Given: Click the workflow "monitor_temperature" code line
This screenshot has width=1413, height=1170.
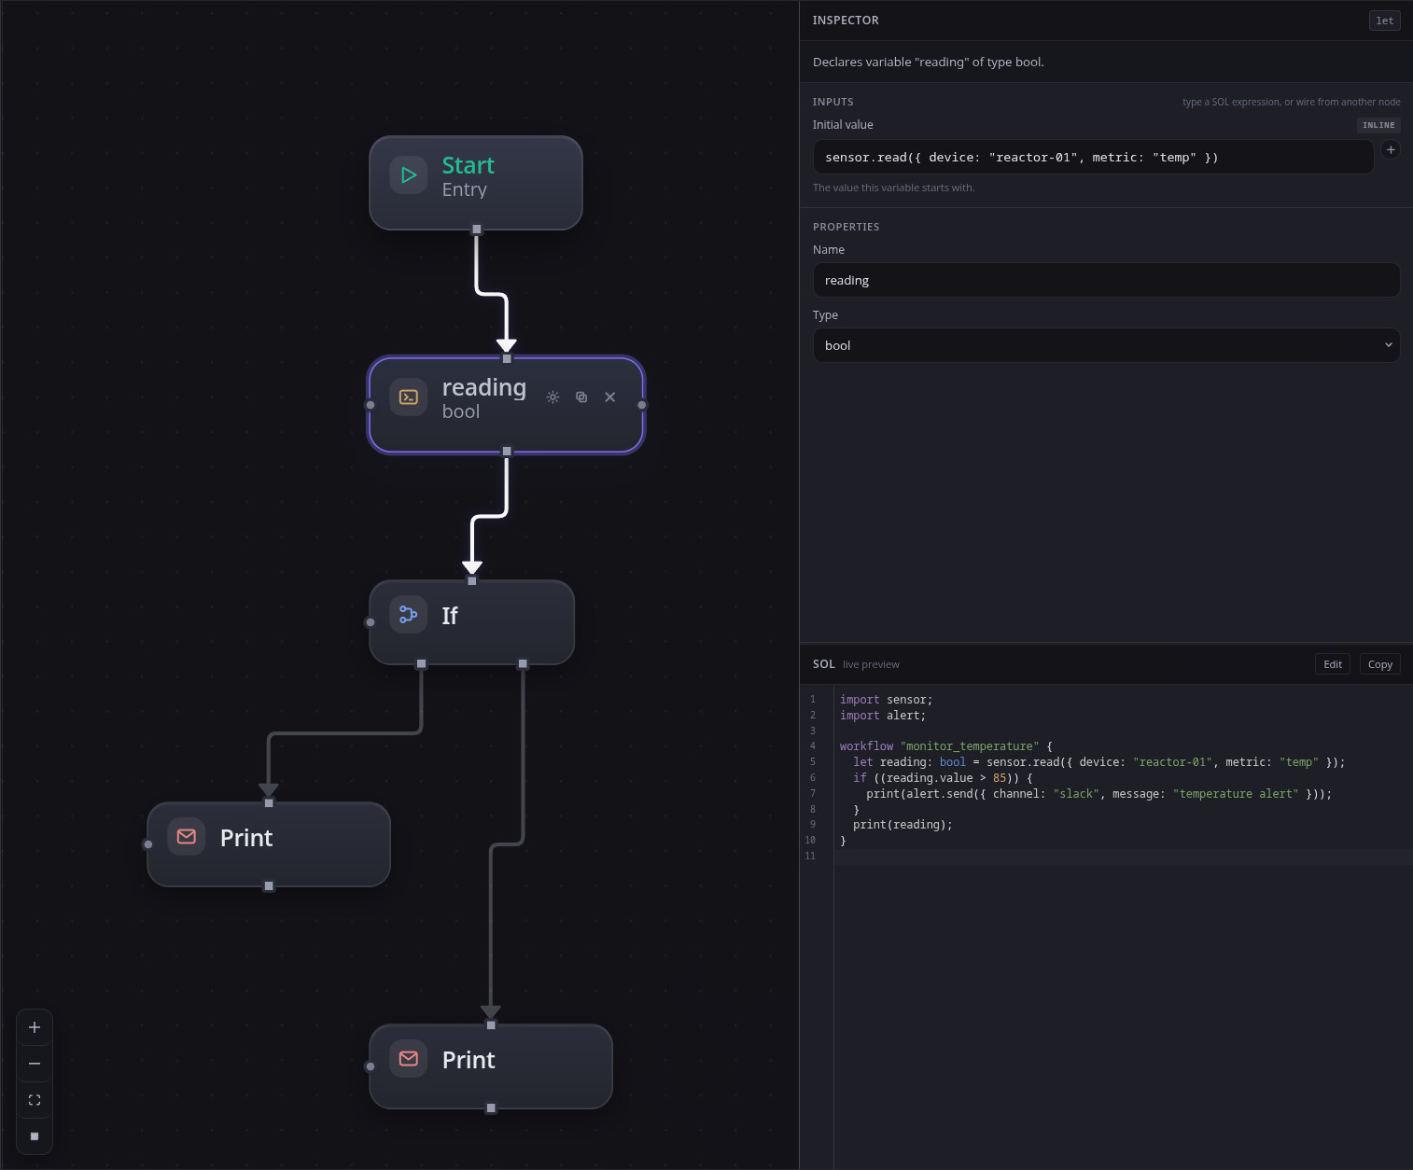Looking at the screenshot, I should pyautogui.click(x=946, y=746).
